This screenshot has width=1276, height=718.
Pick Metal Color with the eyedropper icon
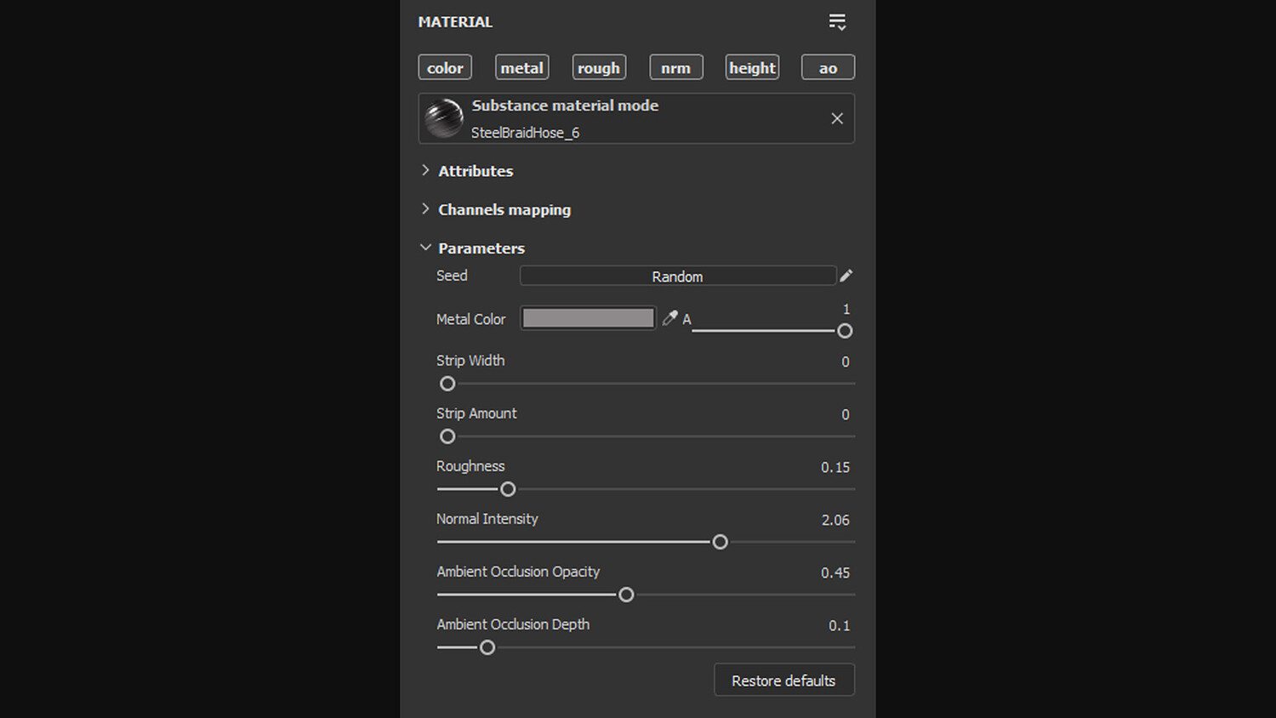(670, 318)
